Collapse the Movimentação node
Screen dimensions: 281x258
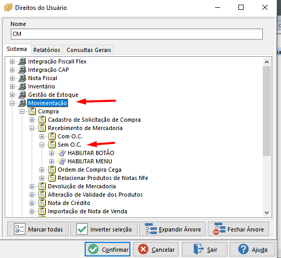tap(12, 103)
